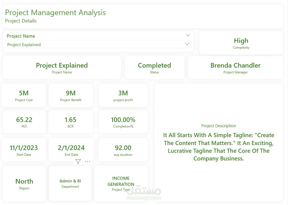
Task: Select the 1.65 BCR card
Action: tap(71, 122)
